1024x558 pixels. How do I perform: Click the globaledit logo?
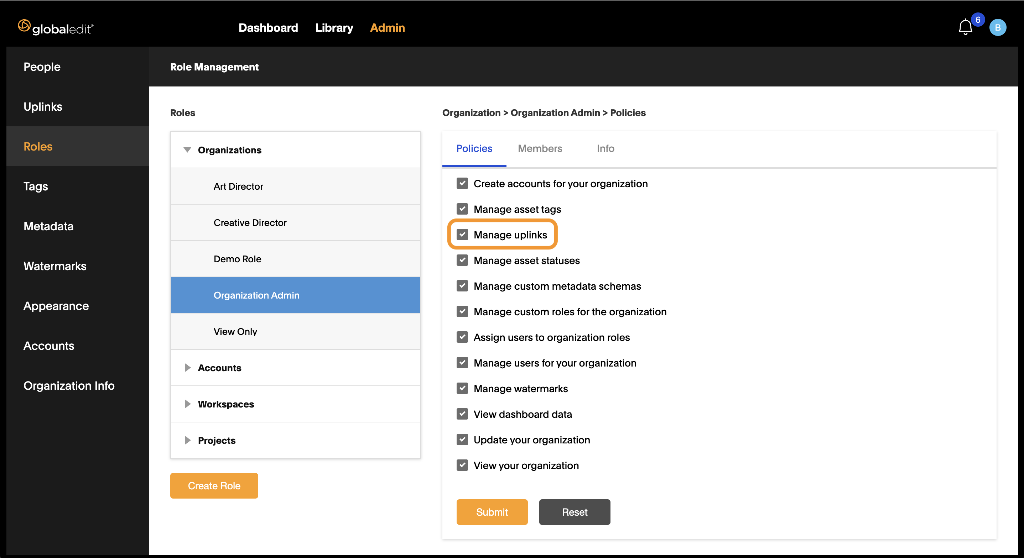[56, 27]
